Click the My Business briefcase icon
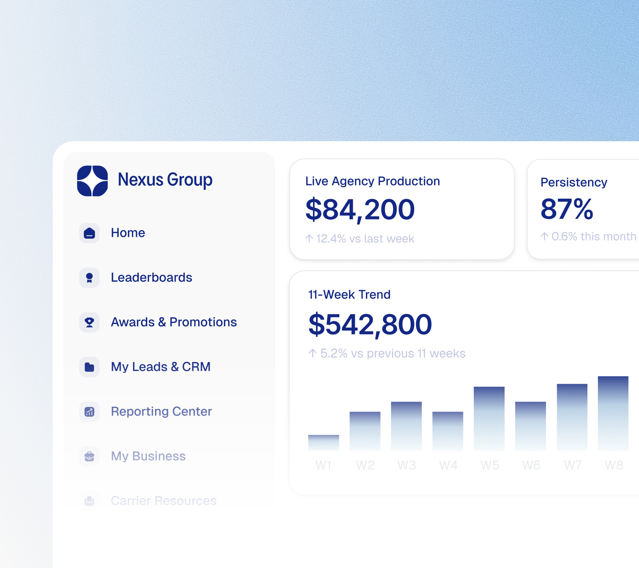 pyautogui.click(x=90, y=456)
